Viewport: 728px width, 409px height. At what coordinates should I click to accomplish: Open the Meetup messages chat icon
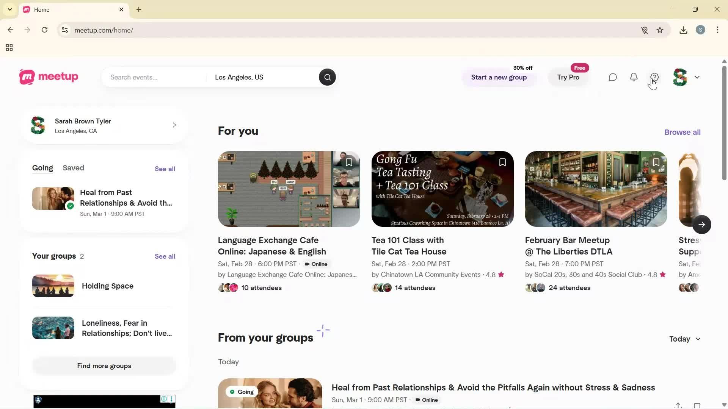(612, 77)
